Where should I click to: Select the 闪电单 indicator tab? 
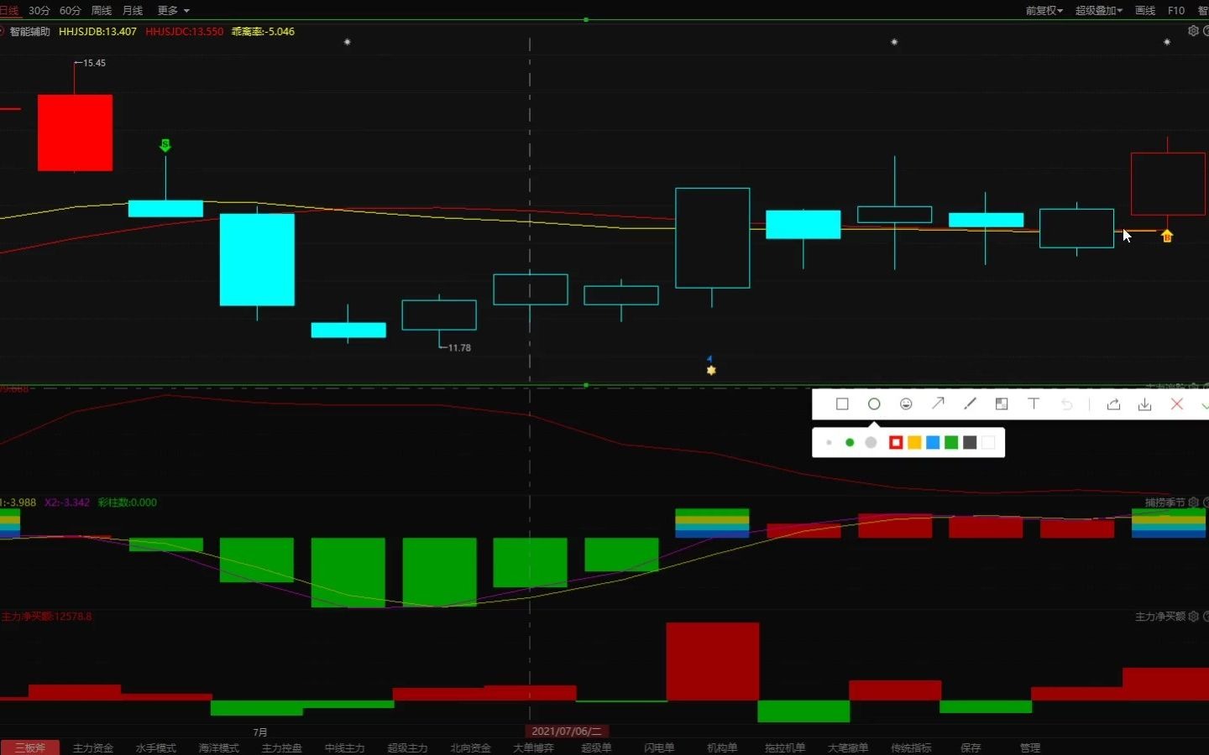click(659, 747)
